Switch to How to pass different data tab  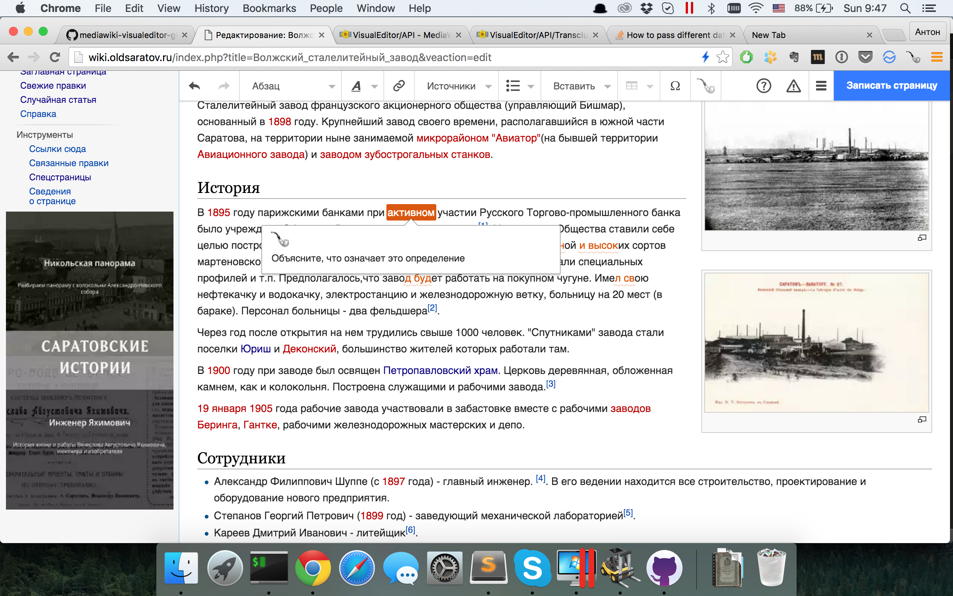(x=674, y=35)
